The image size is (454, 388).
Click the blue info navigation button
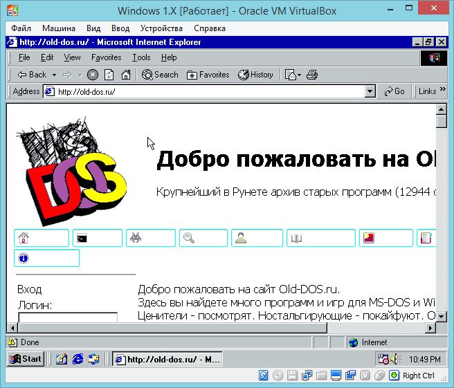46,258
